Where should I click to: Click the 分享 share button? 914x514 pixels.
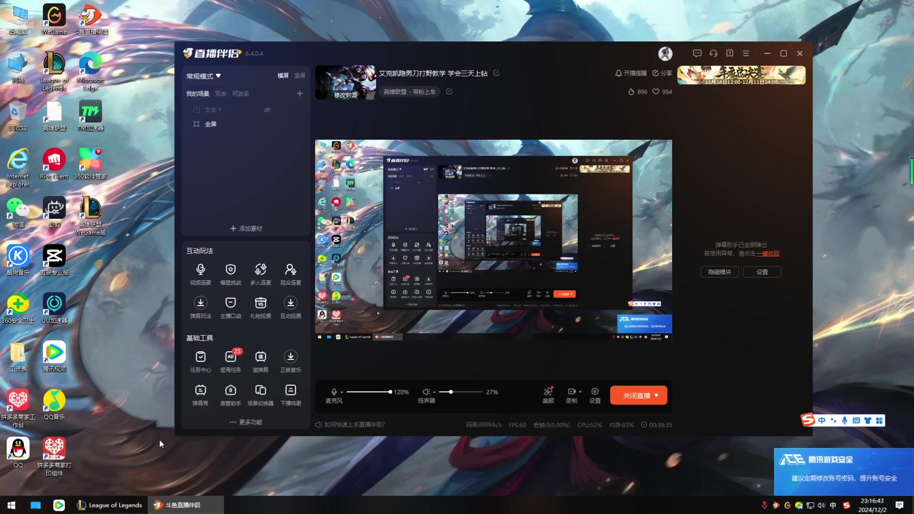coord(662,73)
